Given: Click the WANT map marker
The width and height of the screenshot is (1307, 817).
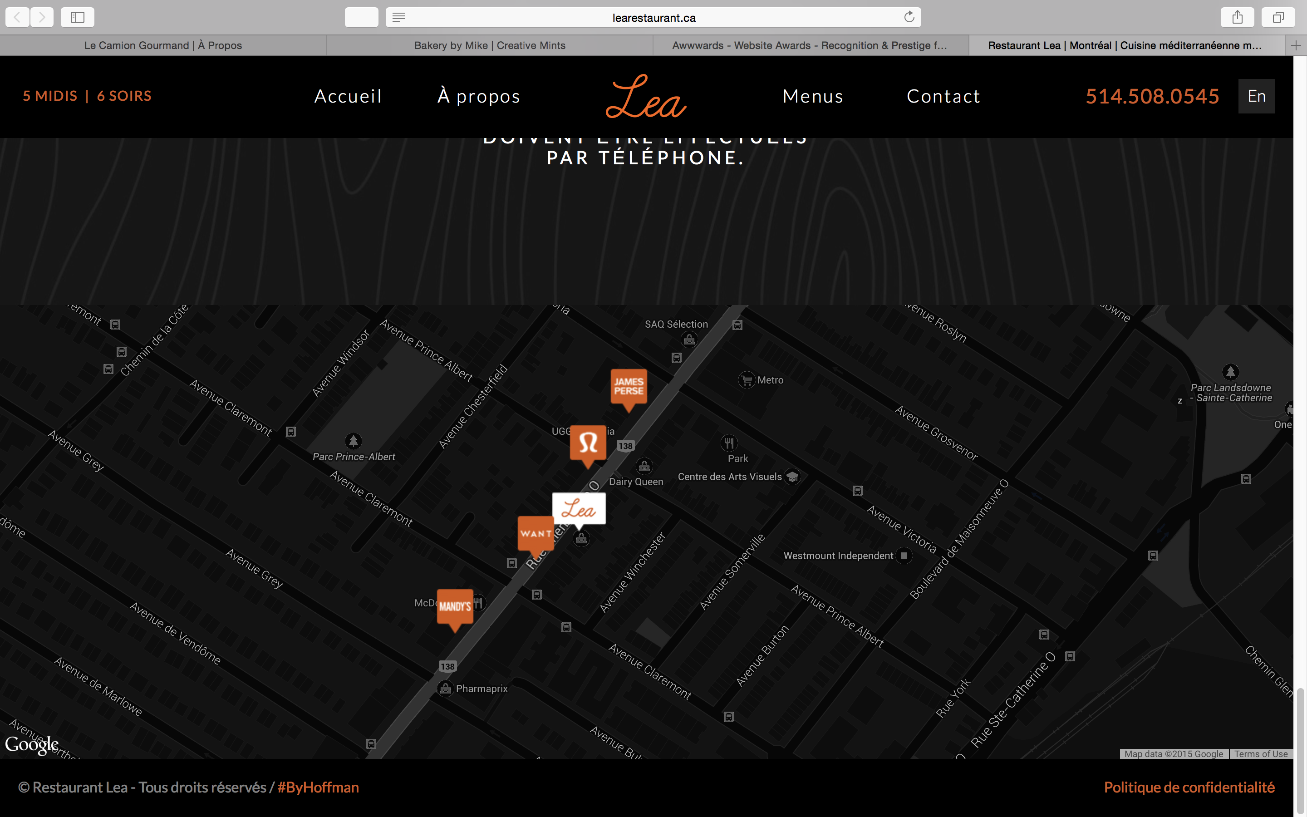Looking at the screenshot, I should 536,536.
